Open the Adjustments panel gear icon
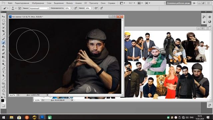The height and width of the screenshot is (120, 213). (x=210, y=17)
